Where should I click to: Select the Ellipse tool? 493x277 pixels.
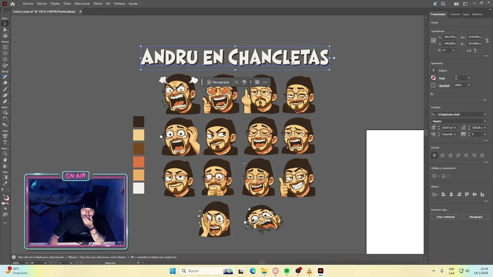[x=5, y=53]
